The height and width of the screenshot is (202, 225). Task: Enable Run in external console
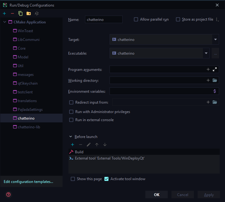[x=71, y=120]
